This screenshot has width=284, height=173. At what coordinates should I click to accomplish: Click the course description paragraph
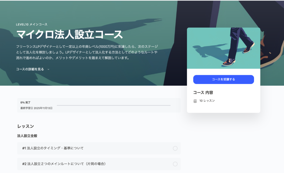[x=87, y=52]
